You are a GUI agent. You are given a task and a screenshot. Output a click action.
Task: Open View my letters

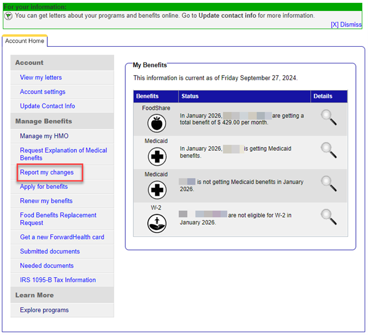[41, 77]
